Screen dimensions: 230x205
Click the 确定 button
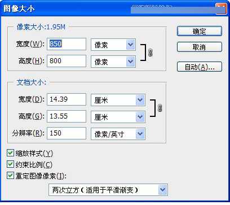tap(200, 31)
